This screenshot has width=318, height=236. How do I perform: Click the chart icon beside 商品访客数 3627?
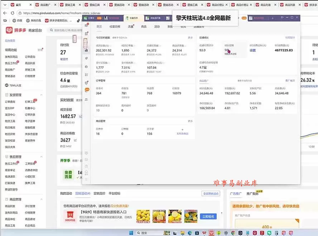click(76, 140)
